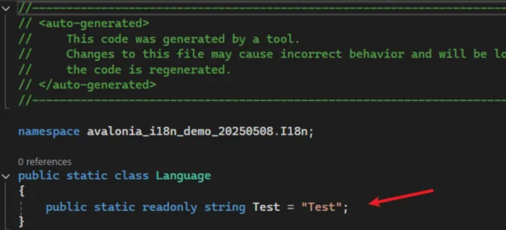Viewport: 506px width, 230px height.
Task: Open the '0 references' CodeLens link
Action: (x=44, y=162)
